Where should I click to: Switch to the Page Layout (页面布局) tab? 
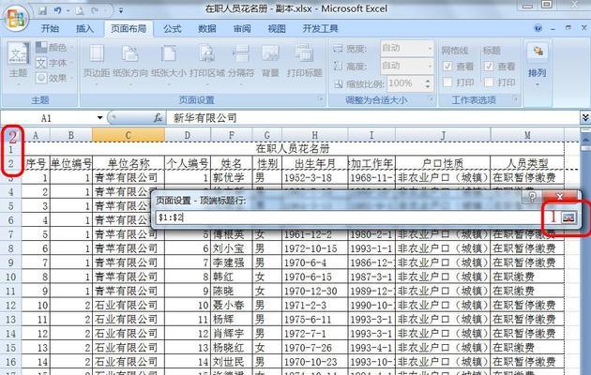[x=129, y=29]
